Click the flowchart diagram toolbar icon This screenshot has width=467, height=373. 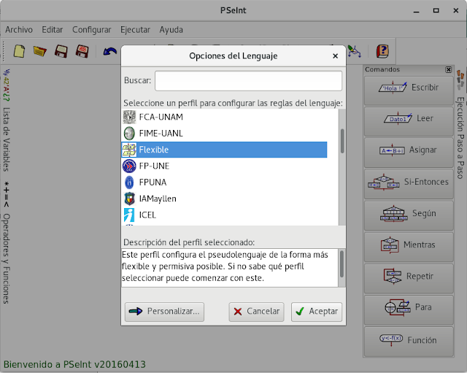pos(354,51)
